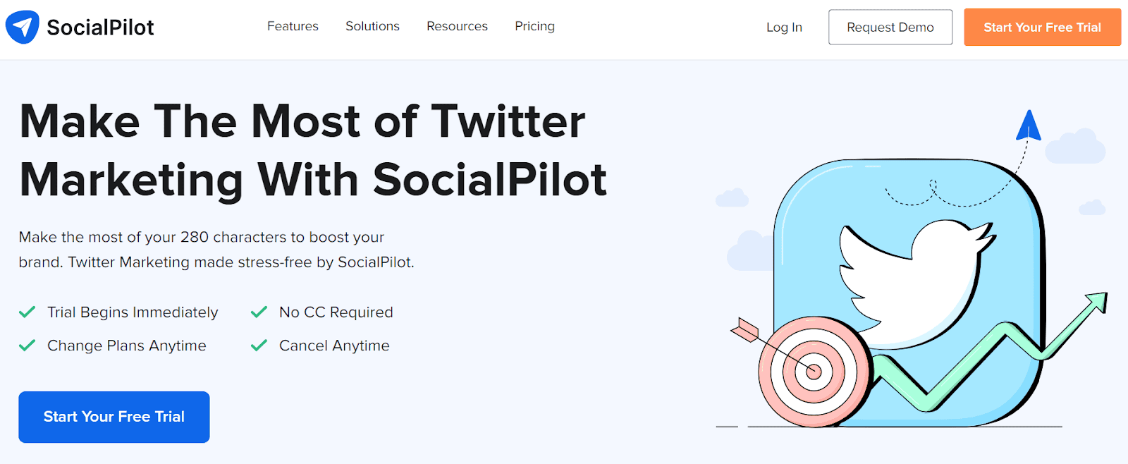Click the blue paper plane above the Twitter tile
The height and width of the screenshot is (464, 1128).
[1029, 126]
